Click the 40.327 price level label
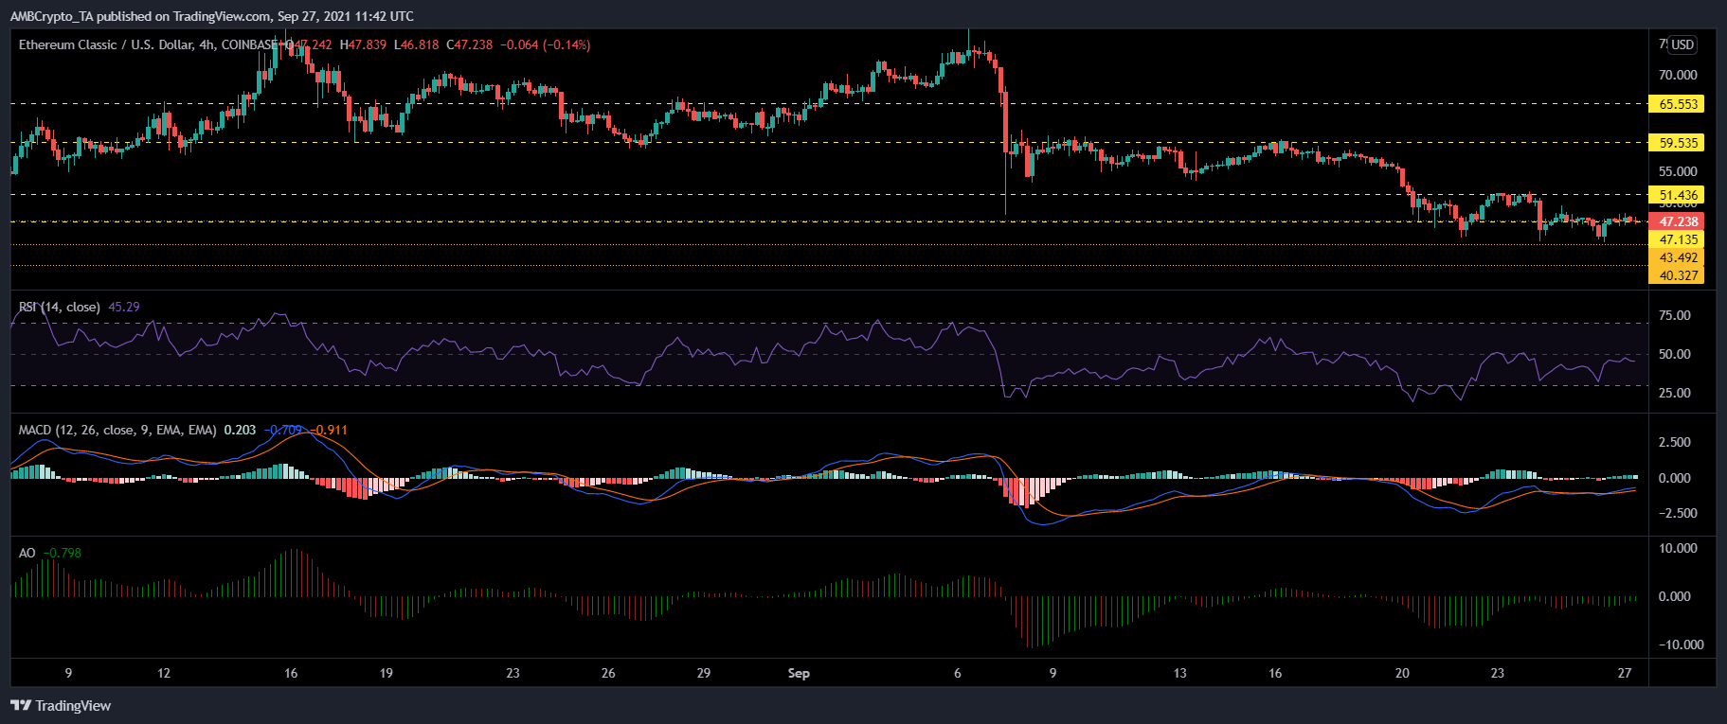The height and width of the screenshot is (724, 1727). click(x=1677, y=275)
